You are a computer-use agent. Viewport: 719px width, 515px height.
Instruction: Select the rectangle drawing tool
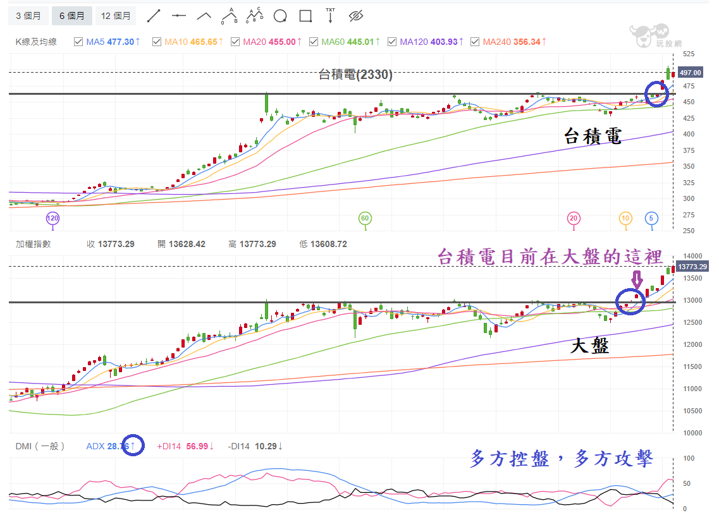pos(305,16)
